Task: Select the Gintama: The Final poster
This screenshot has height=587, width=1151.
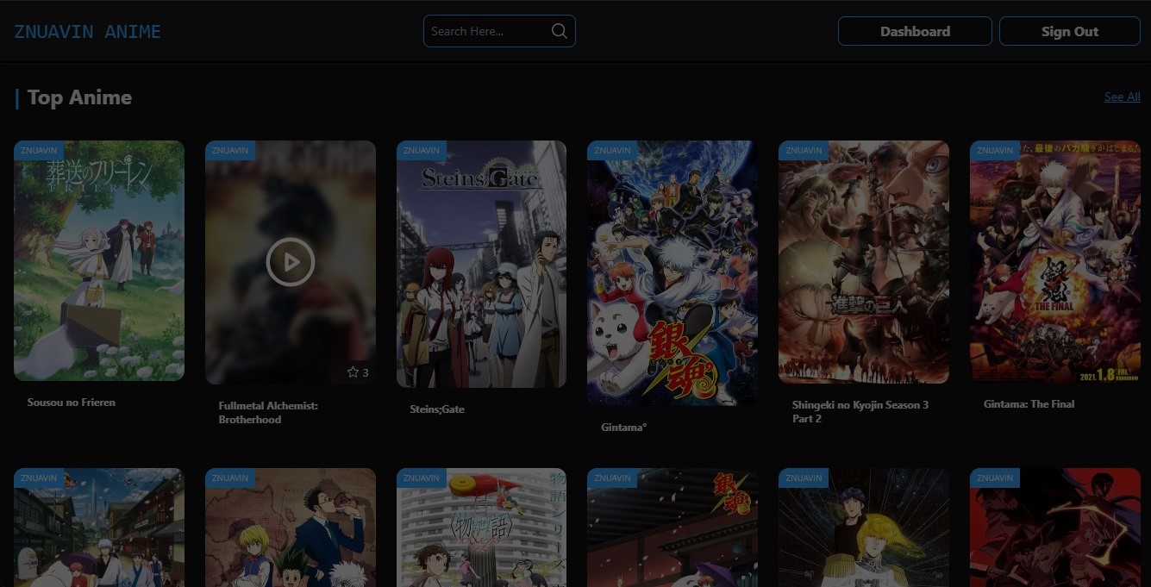Action: pos(1055,263)
